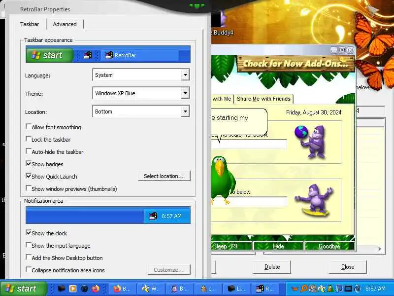The image size is (394, 296).
Task: Open the Share Me with Friends tab
Action: point(263,99)
